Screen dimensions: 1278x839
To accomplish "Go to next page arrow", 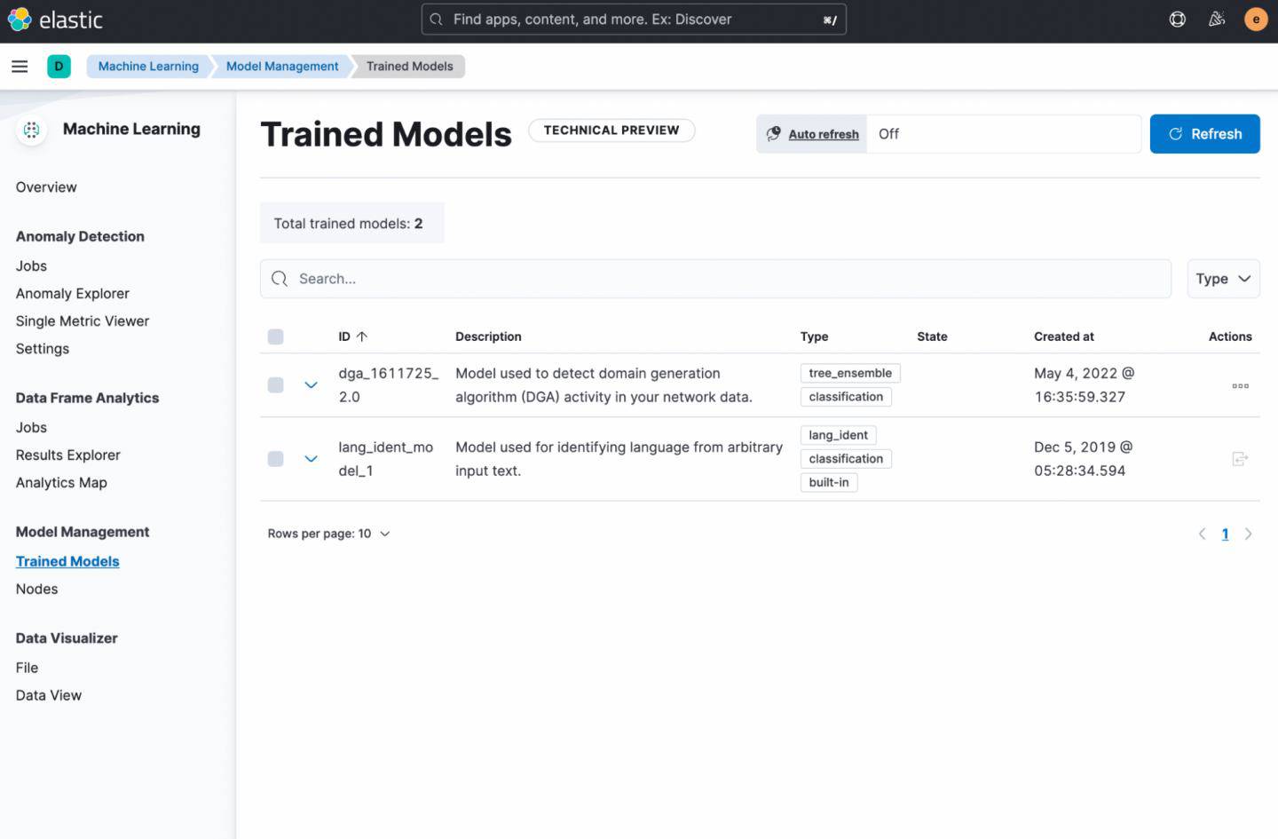I will 1248,534.
